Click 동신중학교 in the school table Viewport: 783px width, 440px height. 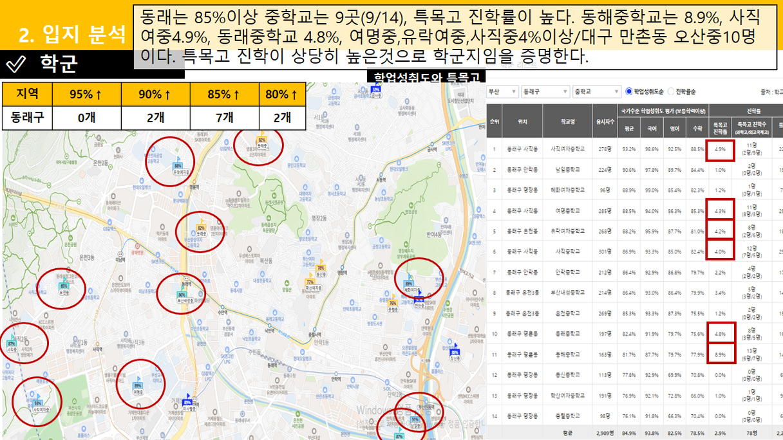pyautogui.click(x=567, y=375)
